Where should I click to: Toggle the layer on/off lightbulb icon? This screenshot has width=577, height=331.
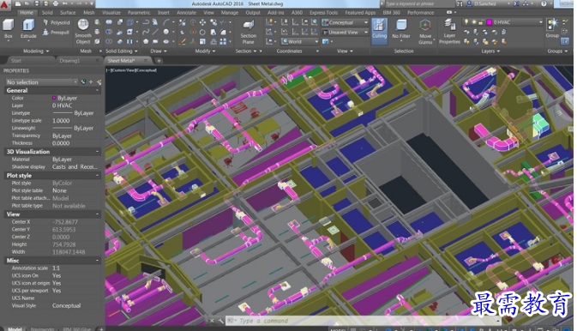pos(466,22)
